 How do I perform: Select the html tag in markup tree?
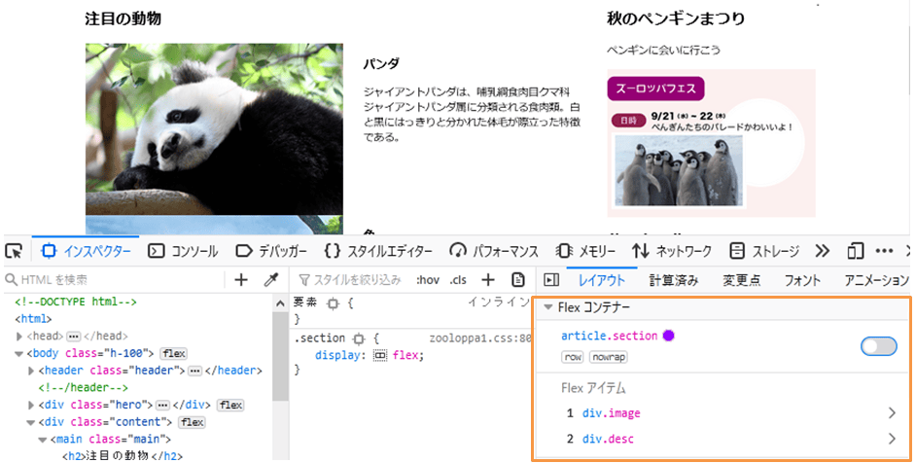click(x=33, y=319)
